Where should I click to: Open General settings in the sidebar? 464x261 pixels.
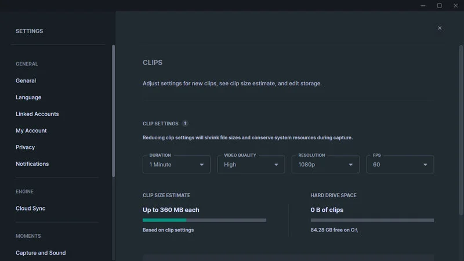click(26, 81)
